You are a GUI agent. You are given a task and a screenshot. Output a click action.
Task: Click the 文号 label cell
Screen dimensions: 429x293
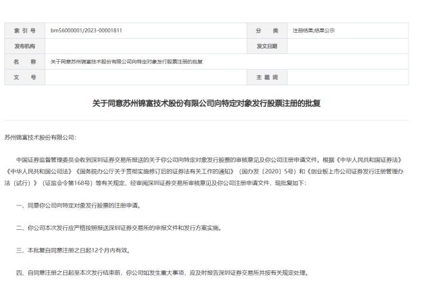[x=24, y=77]
